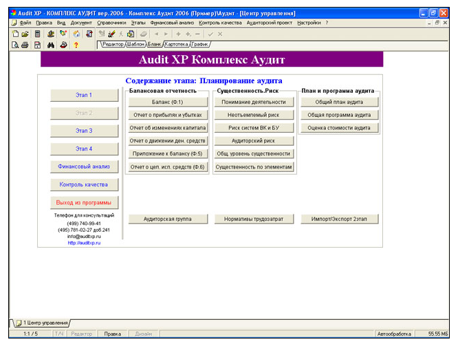Click the Этап 1 button
Screen dimensions: 458x344
coord(84,95)
